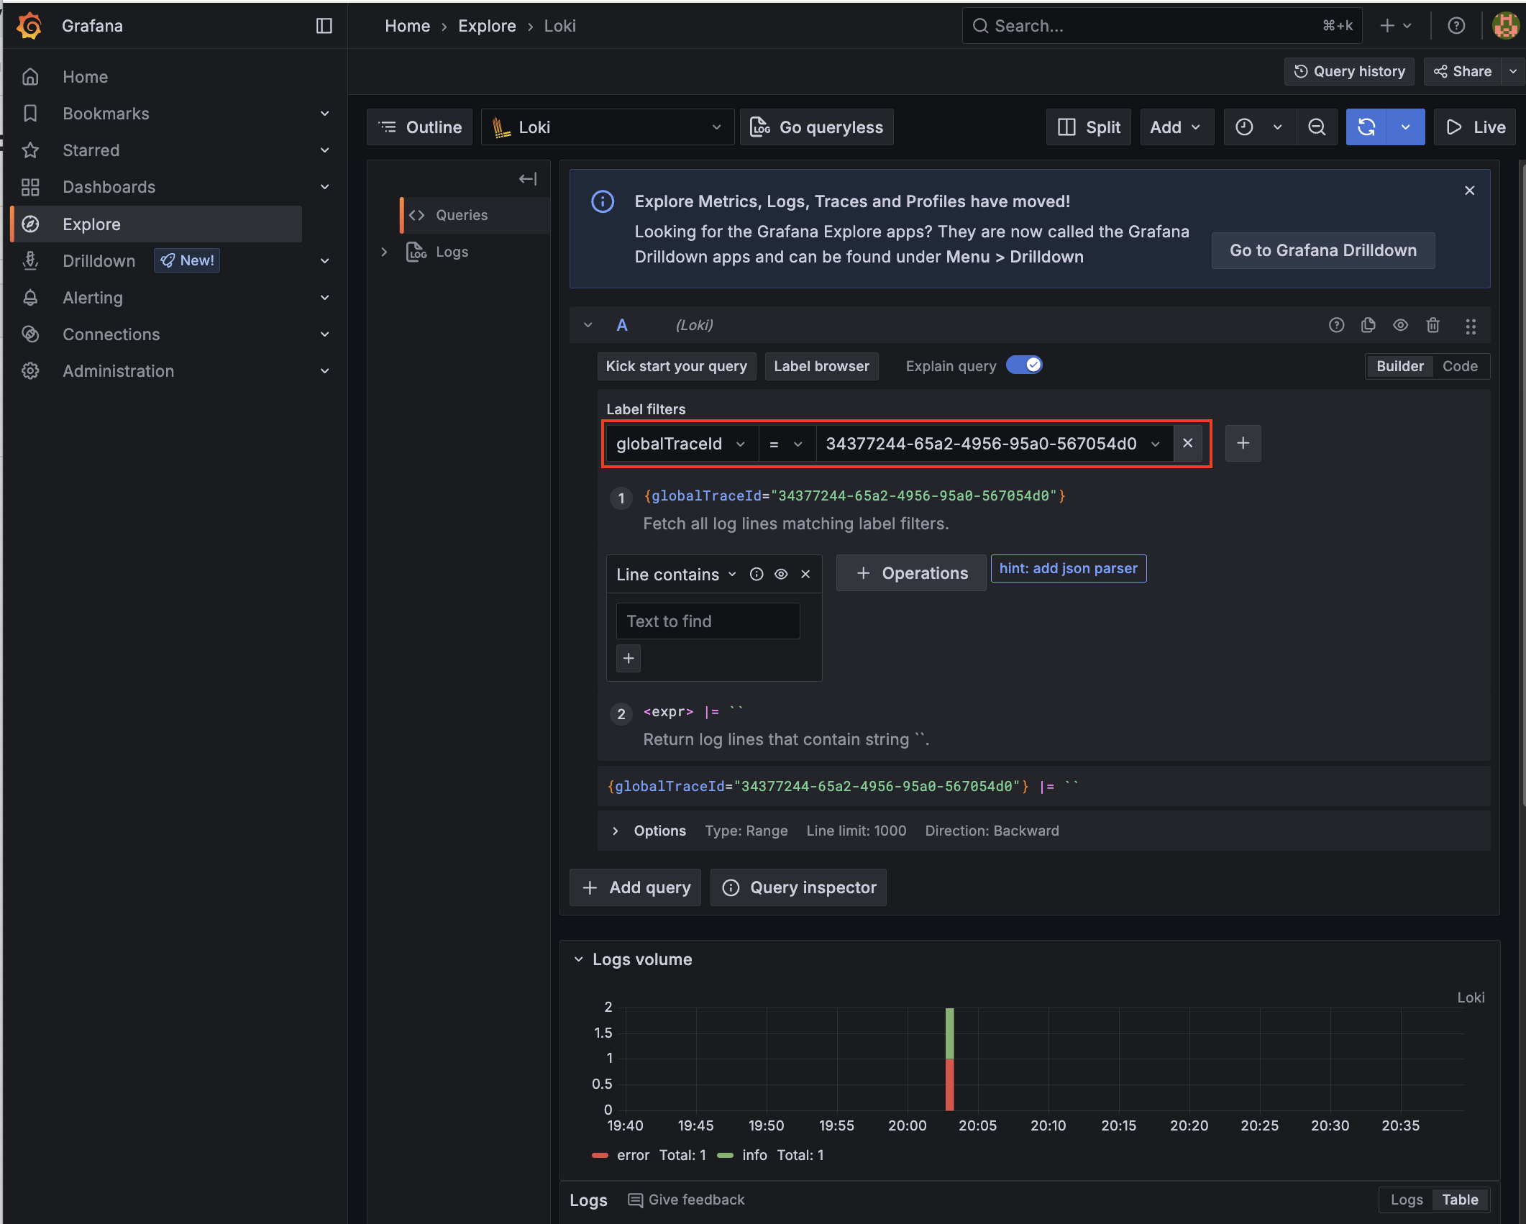The height and width of the screenshot is (1224, 1526).
Task: Click the zoom out time range icon
Action: [1316, 127]
